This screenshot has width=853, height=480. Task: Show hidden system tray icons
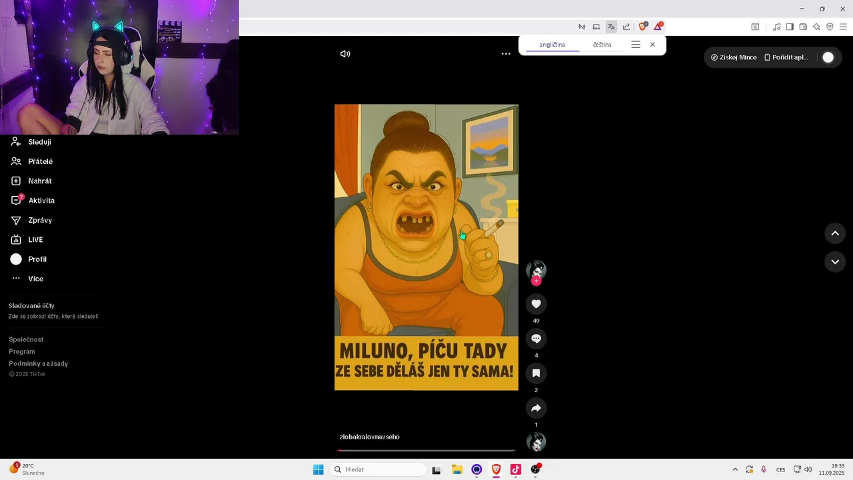click(735, 469)
